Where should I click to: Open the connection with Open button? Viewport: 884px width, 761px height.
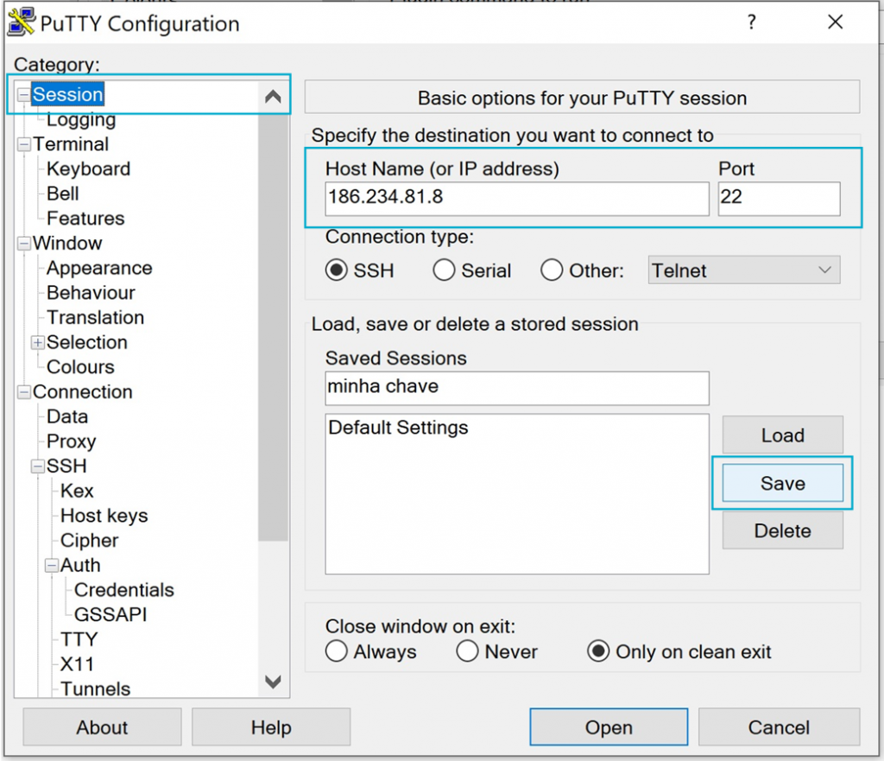tap(609, 727)
